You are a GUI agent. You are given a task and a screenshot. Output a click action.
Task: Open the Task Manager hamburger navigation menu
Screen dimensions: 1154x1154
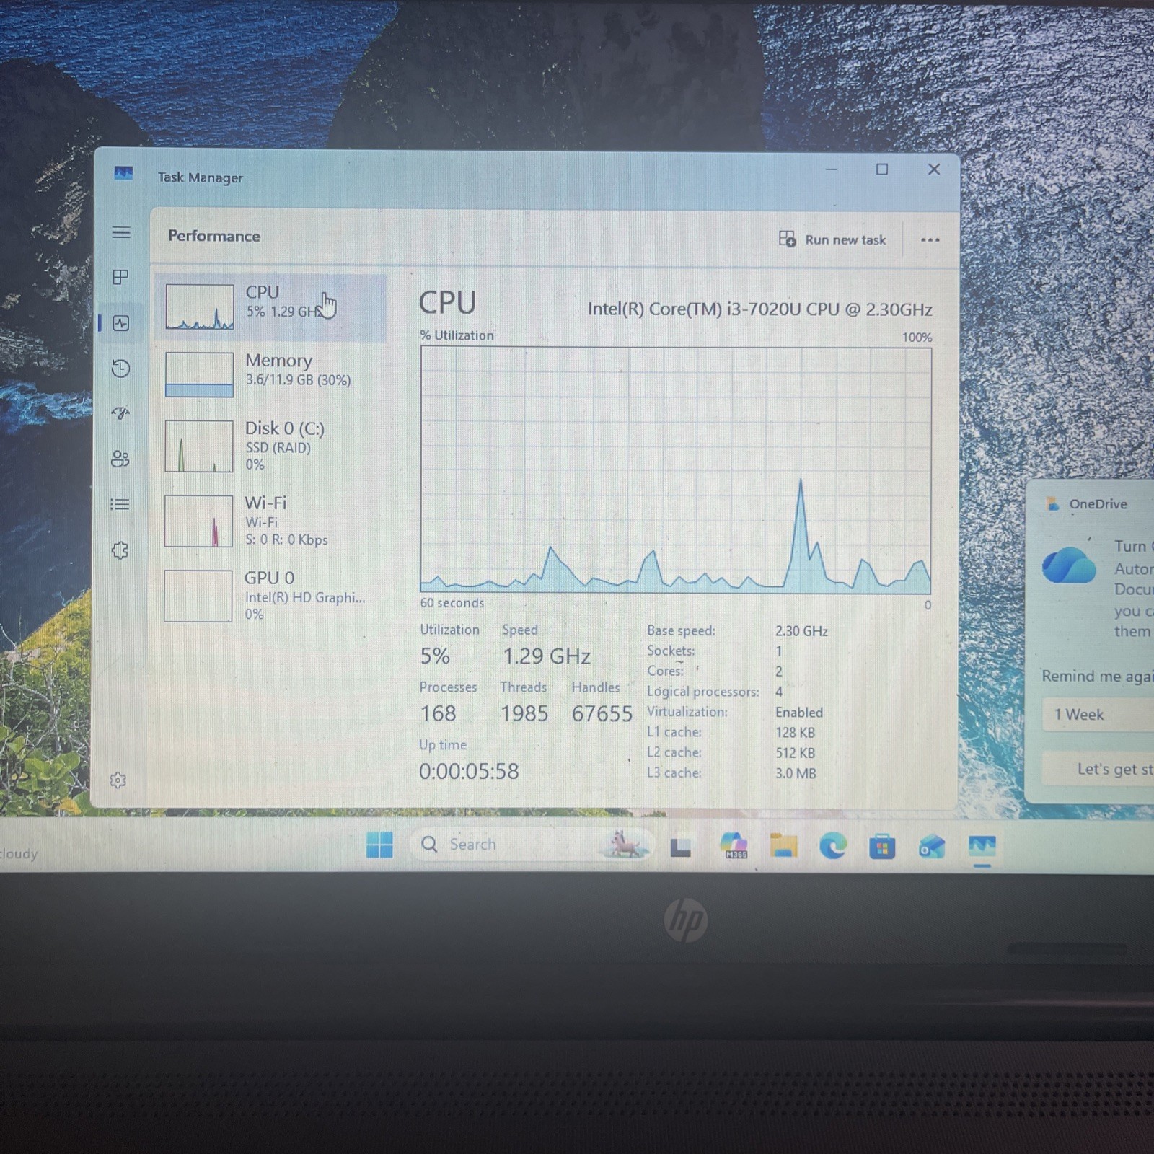coord(121,232)
